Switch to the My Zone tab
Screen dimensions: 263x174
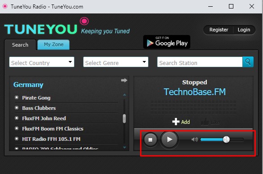(x=53, y=44)
